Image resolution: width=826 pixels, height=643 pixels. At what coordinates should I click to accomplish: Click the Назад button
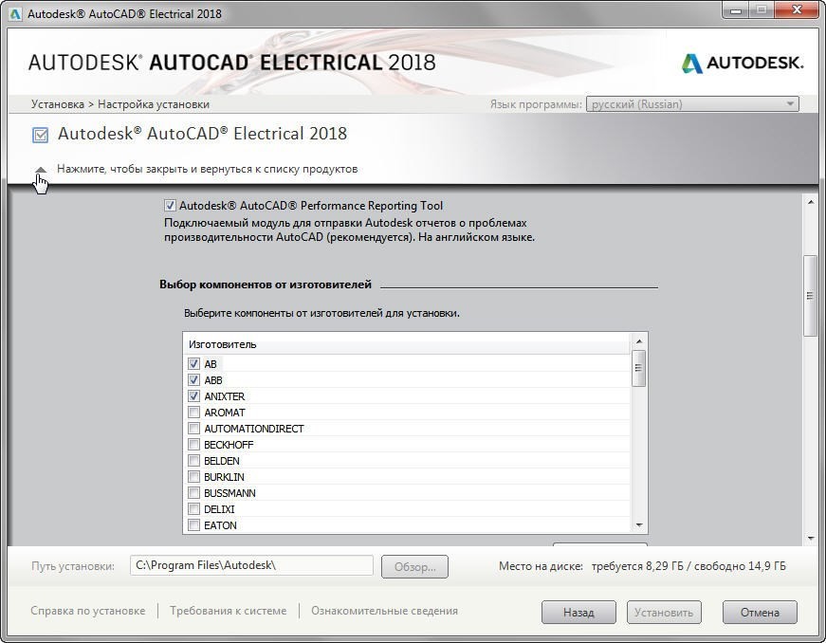pos(578,613)
